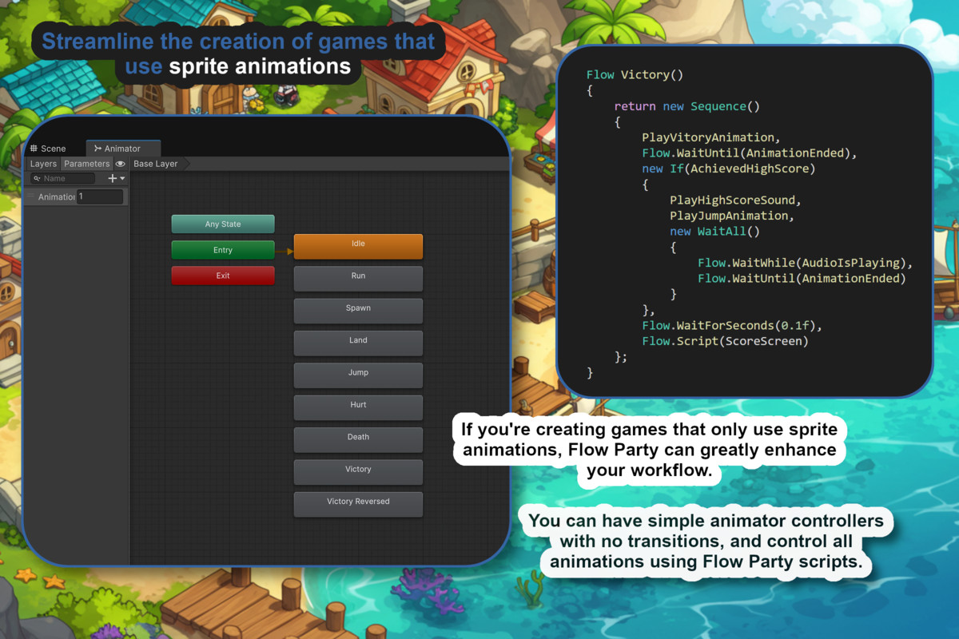Image resolution: width=959 pixels, height=639 pixels.
Task: Select the orange Idle state node
Action: [x=358, y=246]
